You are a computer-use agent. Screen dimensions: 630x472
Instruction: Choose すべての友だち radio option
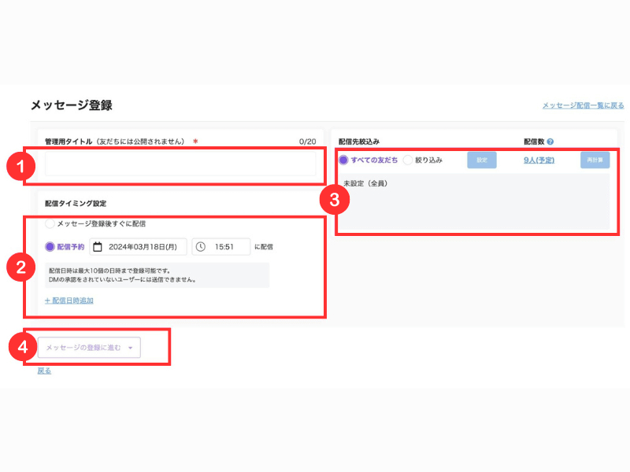click(x=343, y=160)
